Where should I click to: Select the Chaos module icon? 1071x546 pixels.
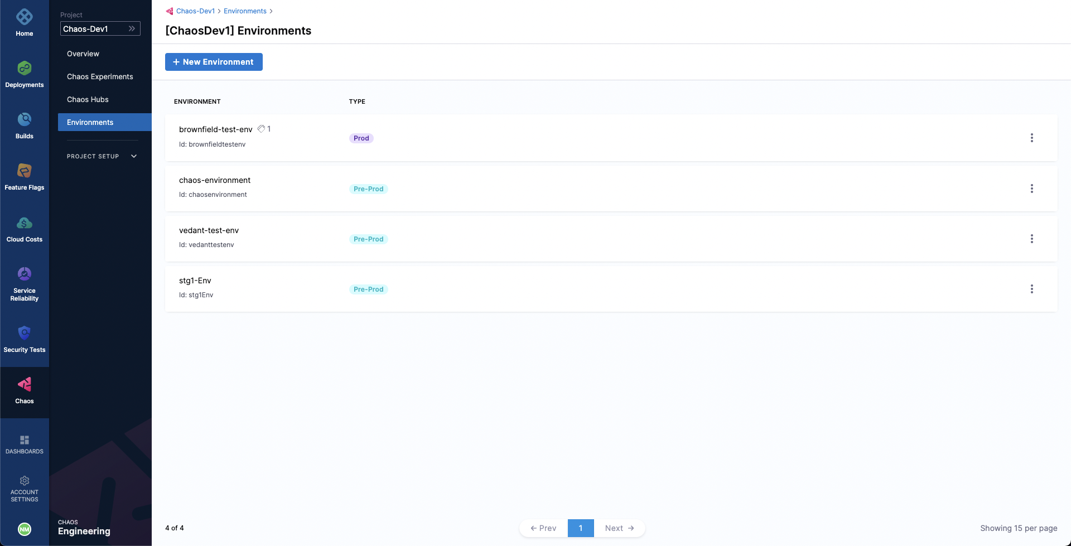[24, 384]
